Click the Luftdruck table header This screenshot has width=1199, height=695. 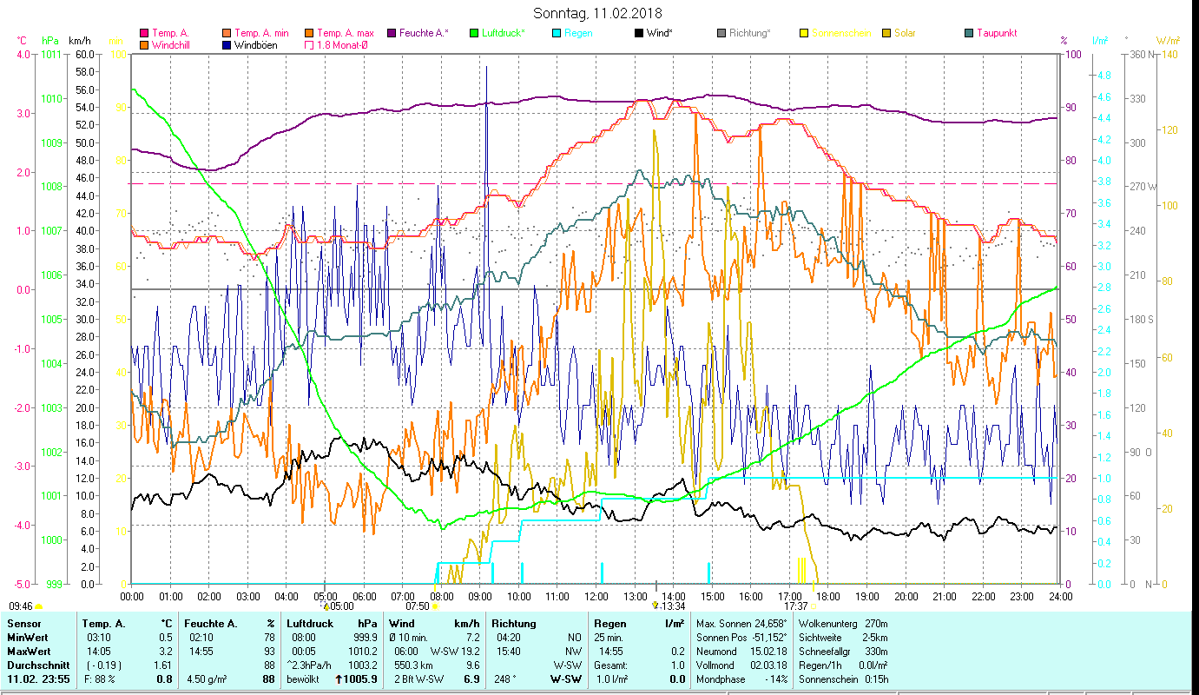click(310, 624)
